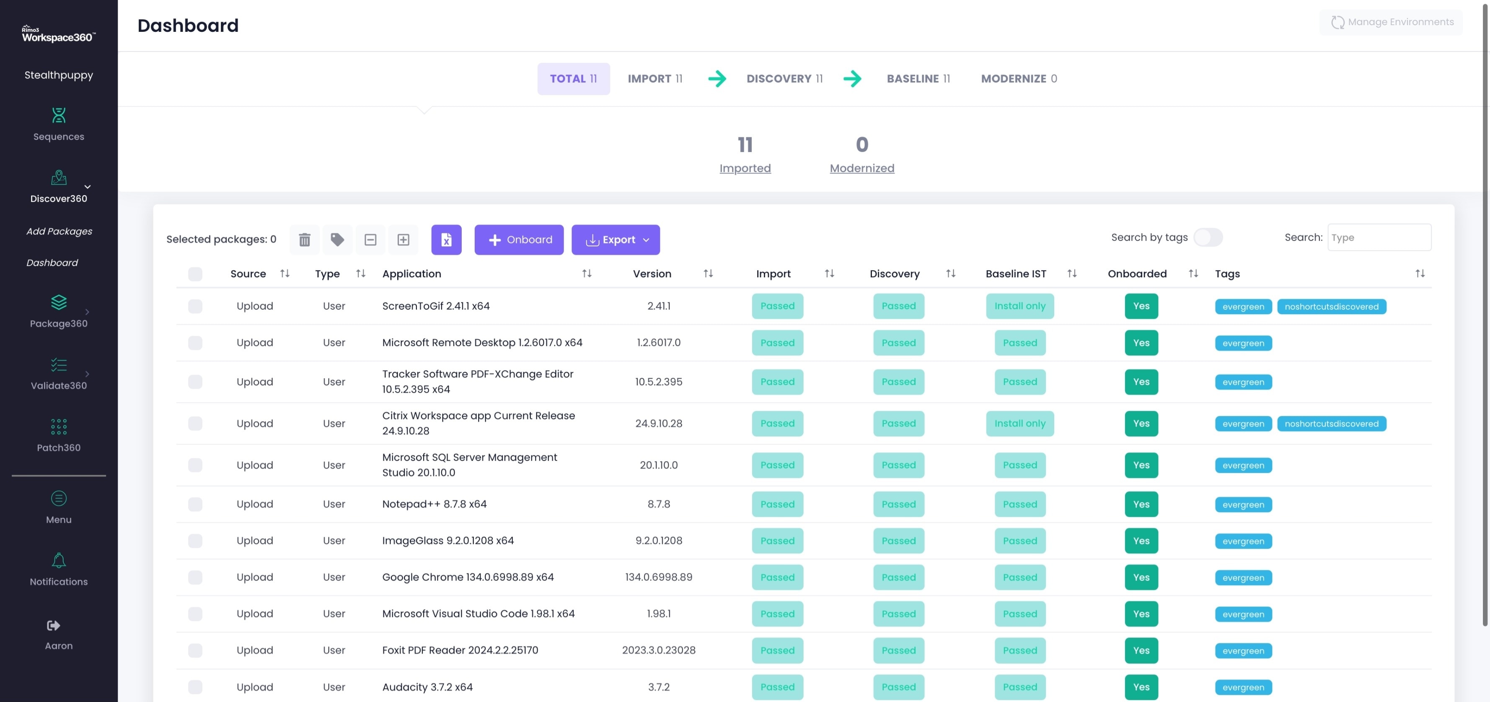Sort by Type column
The image size is (1490, 702).
[x=360, y=274]
